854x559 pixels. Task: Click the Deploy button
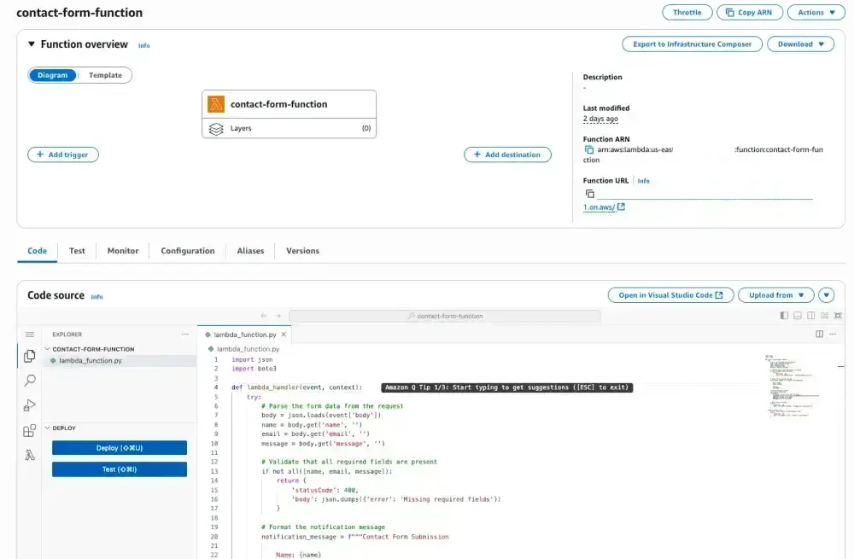(x=120, y=447)
